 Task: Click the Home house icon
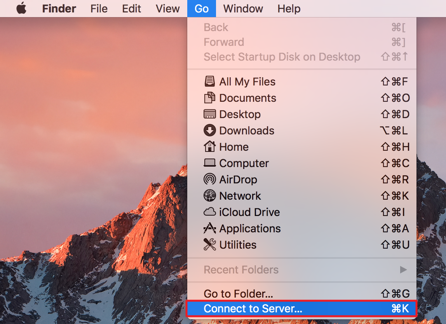[x=210, y=146]
